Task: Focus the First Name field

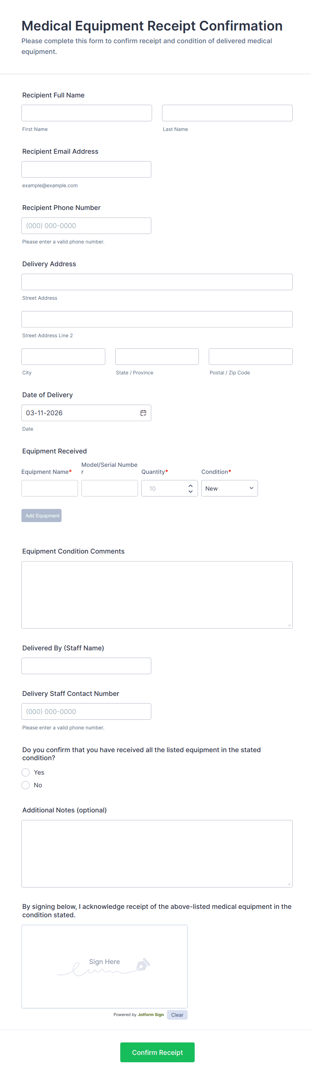Action: tap(87, 113)
